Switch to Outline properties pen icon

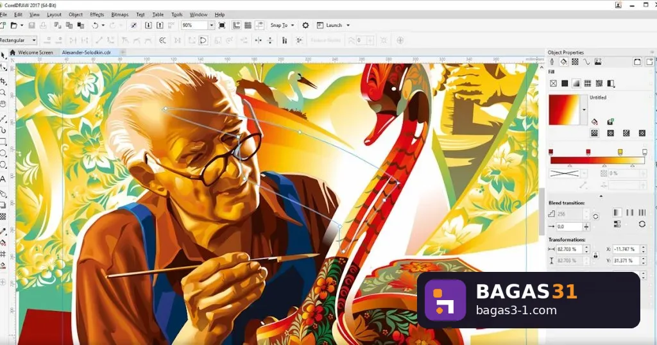pyautogui.click(x=552, y=62)
